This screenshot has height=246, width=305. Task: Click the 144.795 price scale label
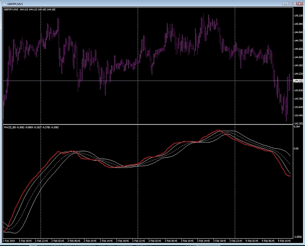298,41
